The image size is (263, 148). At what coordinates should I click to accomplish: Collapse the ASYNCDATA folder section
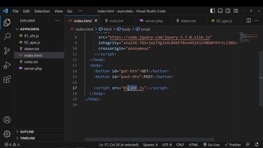pos(39,29)
